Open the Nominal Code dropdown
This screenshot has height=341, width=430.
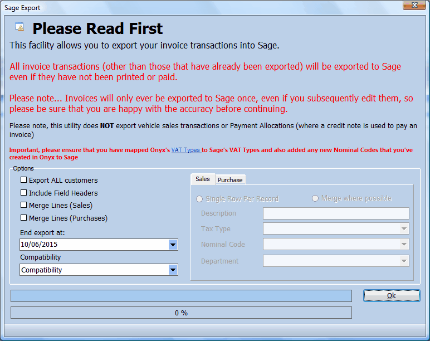404,244
